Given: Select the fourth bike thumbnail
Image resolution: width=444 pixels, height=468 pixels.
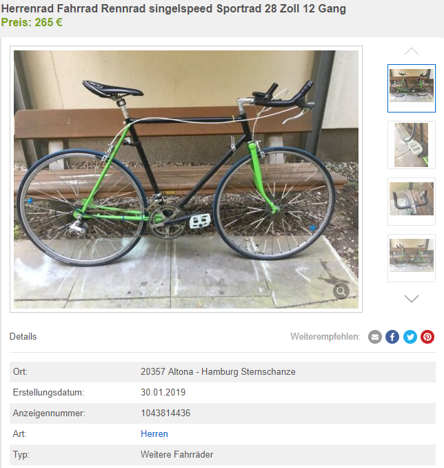Looking at the screenshot, I should point(412,258).
